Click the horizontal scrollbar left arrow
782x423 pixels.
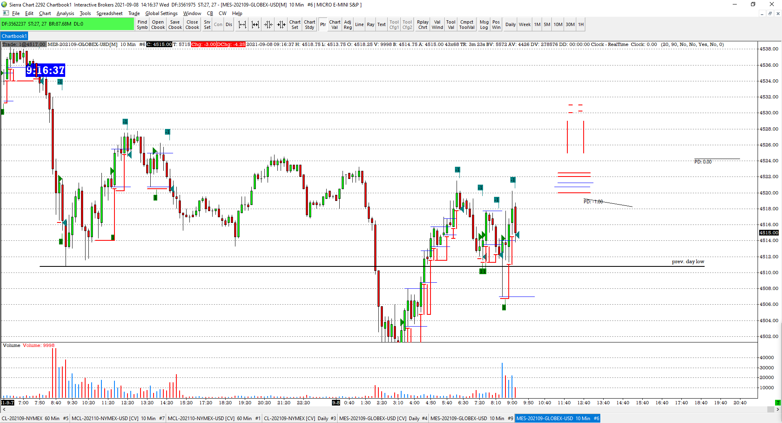click(x=4, y=410)
